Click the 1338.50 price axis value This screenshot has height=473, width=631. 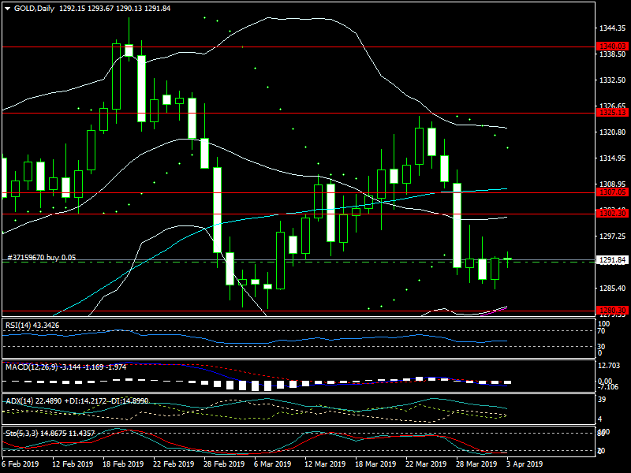point(613,54)
